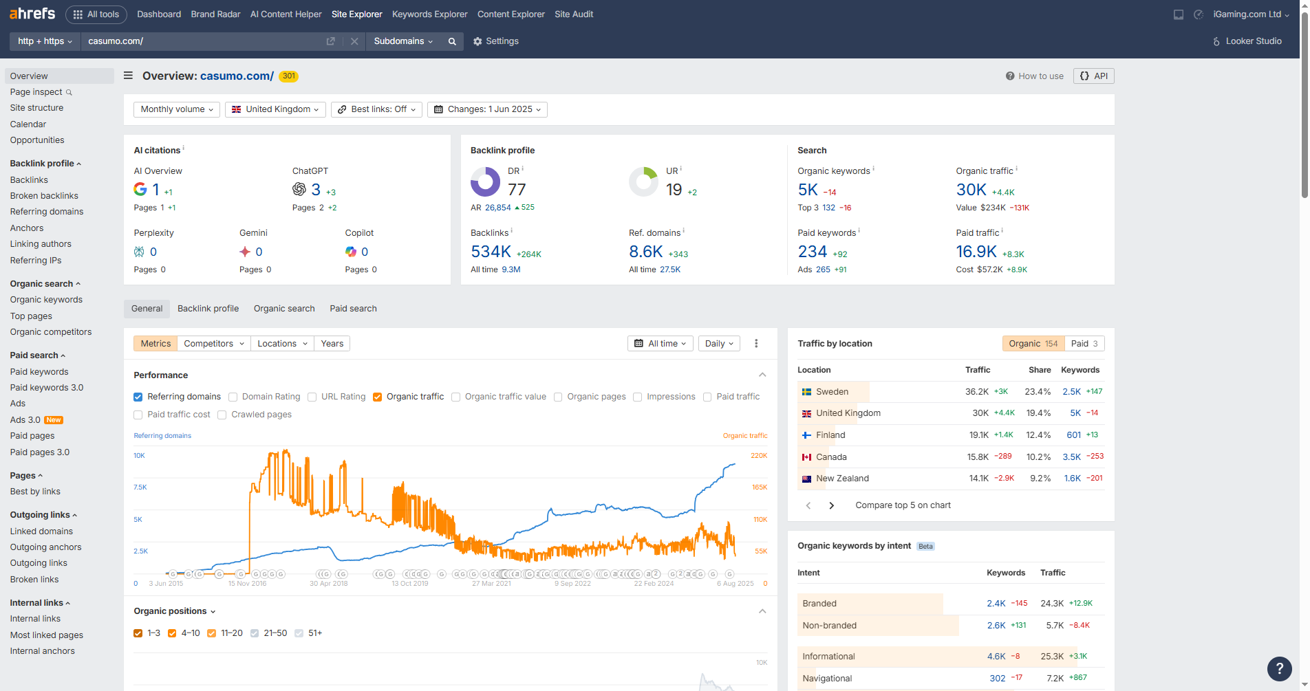Viewport: 1310px width, 691px height.
Task: Click Page inspect search icon
Action: (69, 92)
